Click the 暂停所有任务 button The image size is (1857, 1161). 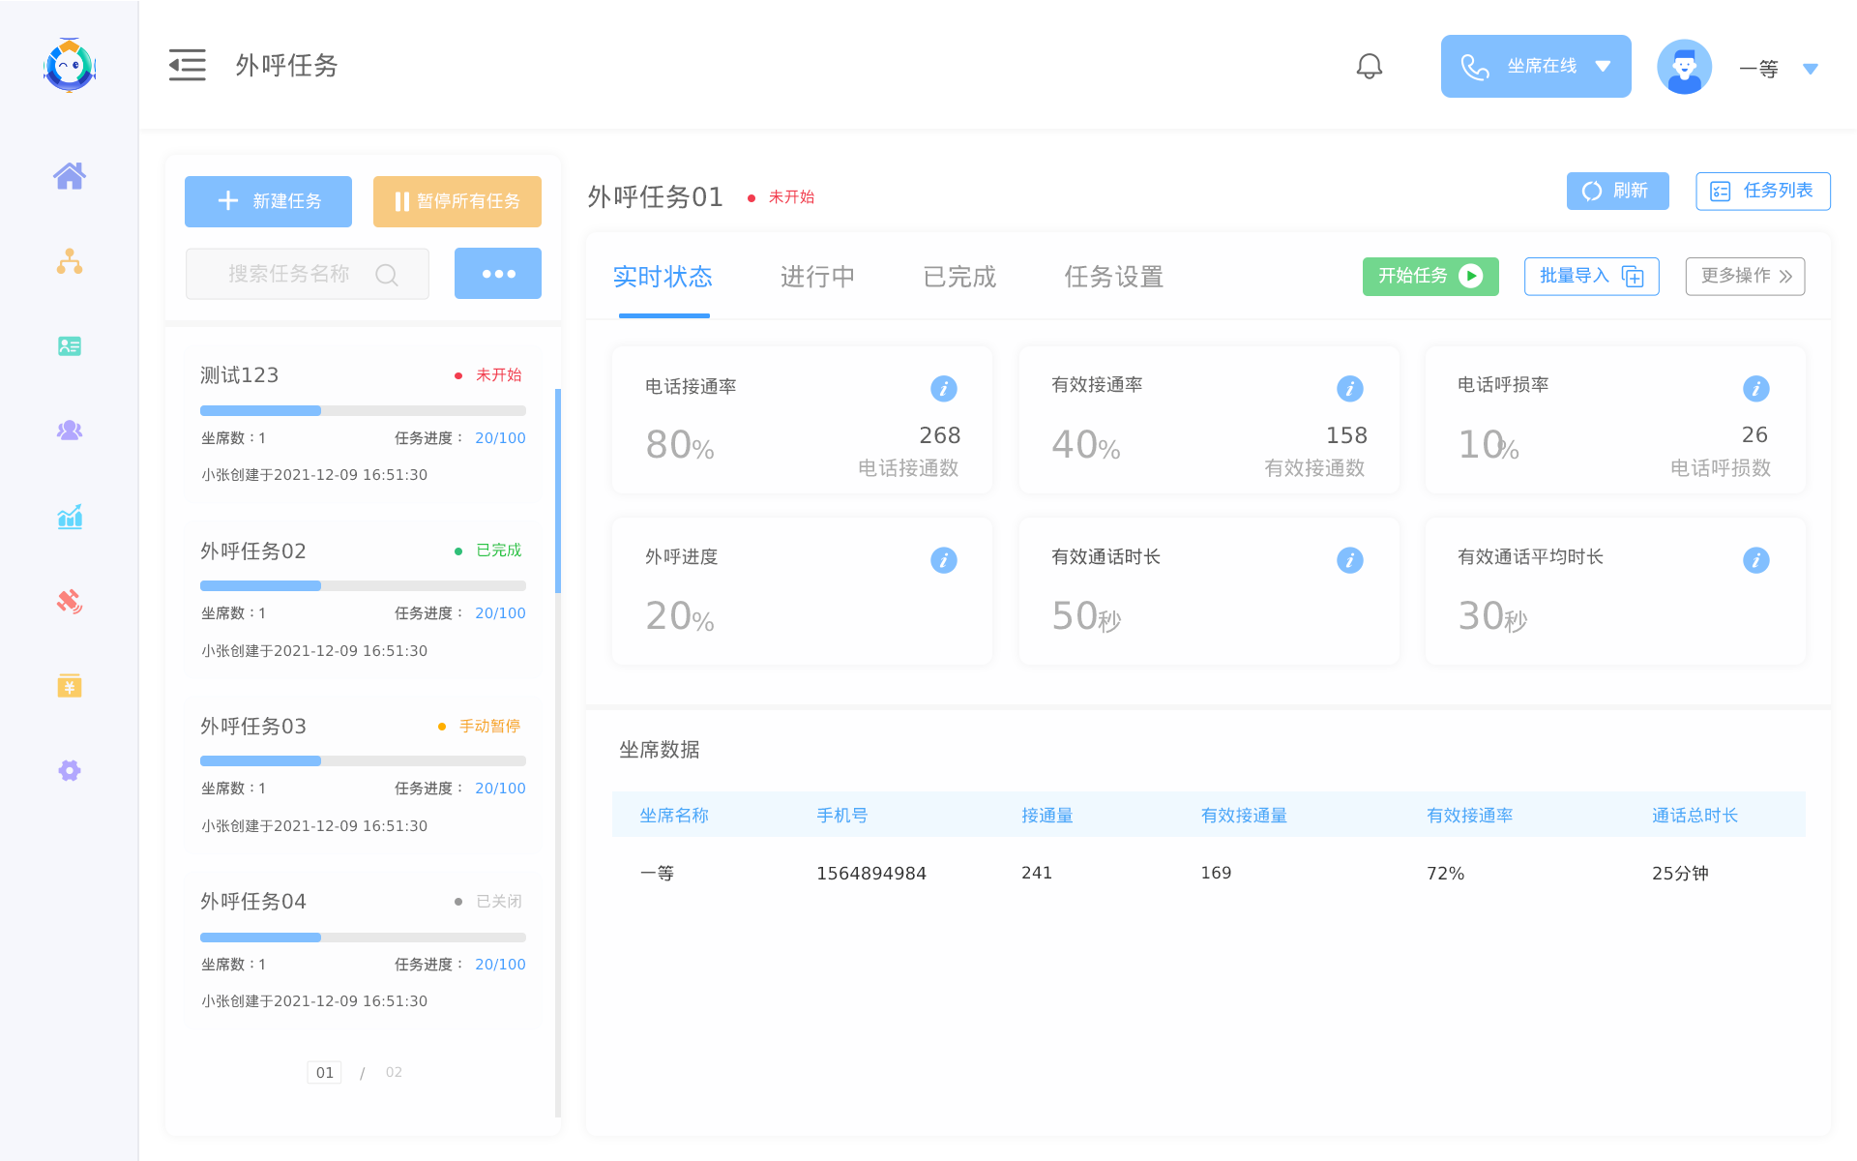click(457, 201)
